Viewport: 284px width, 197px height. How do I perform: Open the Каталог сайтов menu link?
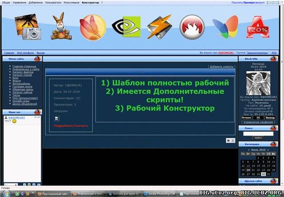click(x=22, y=92)
